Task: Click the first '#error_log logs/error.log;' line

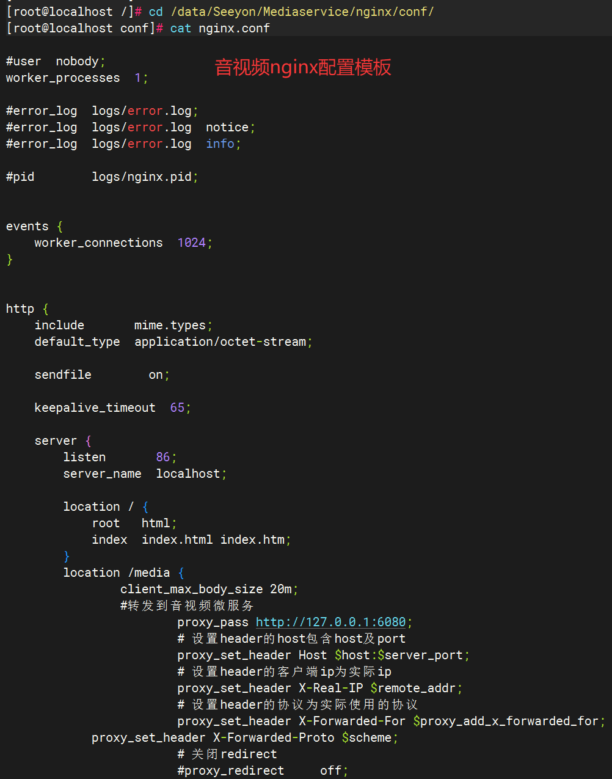Action: click(102, 111)
